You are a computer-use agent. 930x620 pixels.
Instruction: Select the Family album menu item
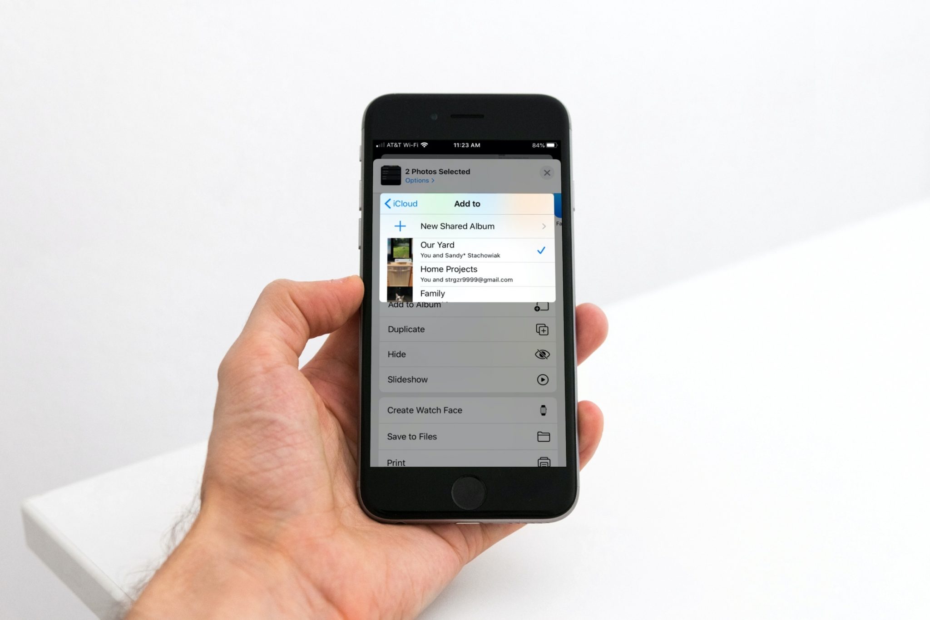click(x=468, y=293)
